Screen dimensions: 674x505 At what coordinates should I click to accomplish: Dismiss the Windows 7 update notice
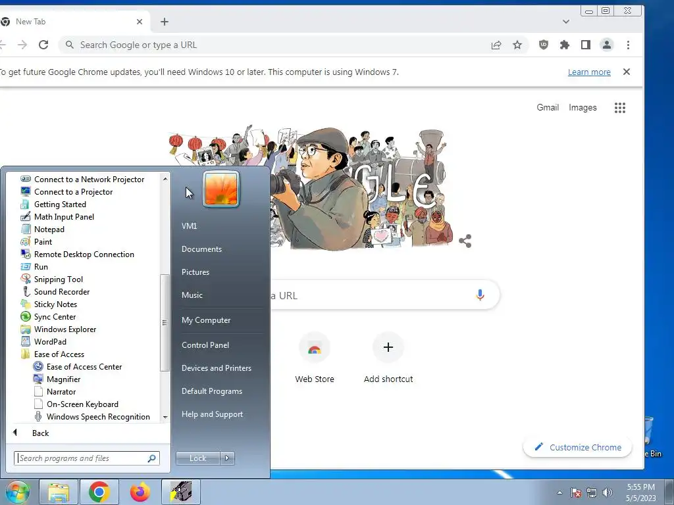click(x=627, y=72)
